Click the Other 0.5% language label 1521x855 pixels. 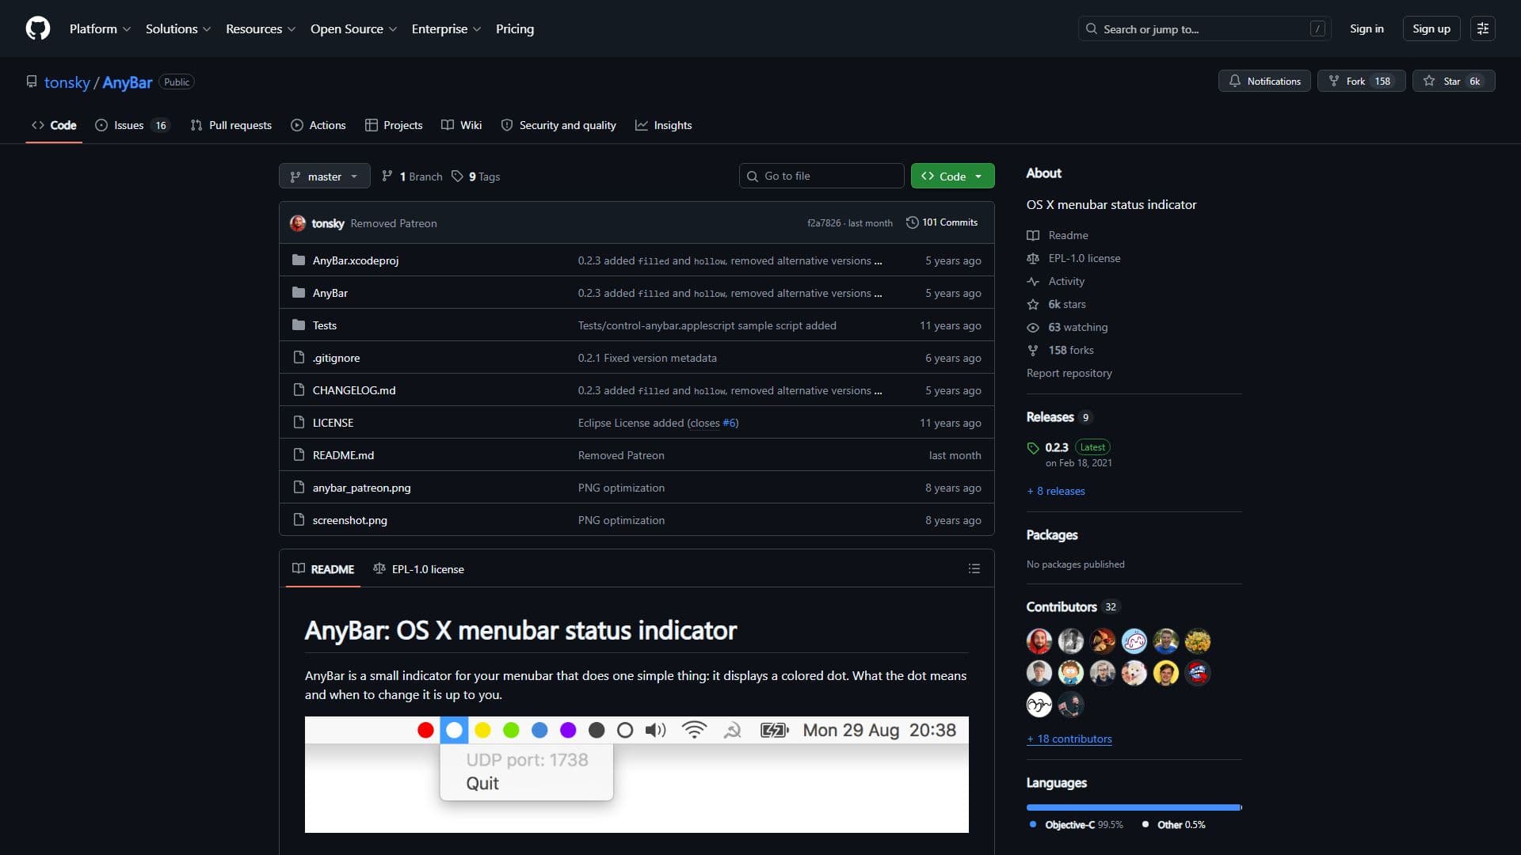click(x=1174, y=825)
